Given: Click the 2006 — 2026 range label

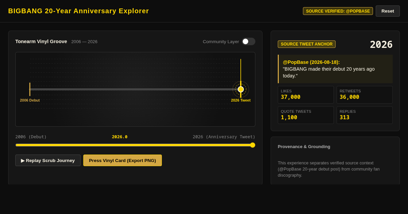Looking at the screenshot, I should click(x=84, y=42).
